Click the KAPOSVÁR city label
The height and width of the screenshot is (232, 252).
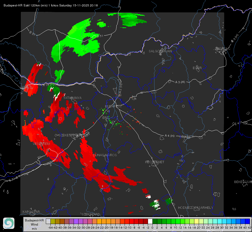point(31,212)
